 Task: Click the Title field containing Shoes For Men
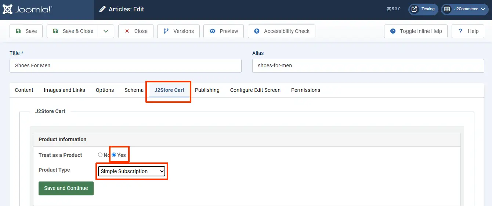[126, 66]
